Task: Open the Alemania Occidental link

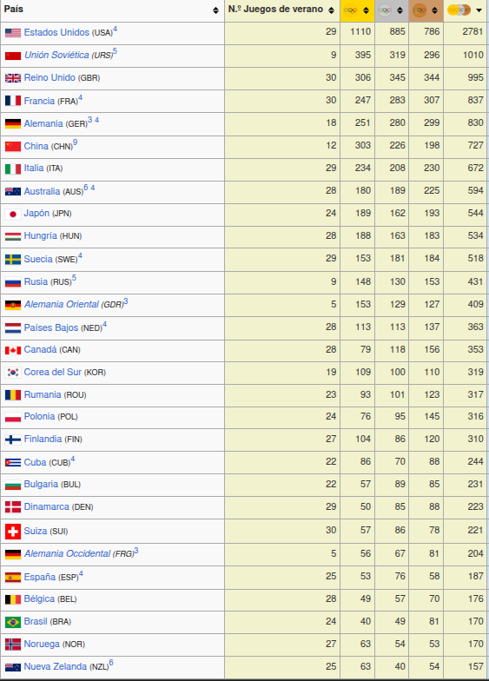Action: [x=68, y=553]
